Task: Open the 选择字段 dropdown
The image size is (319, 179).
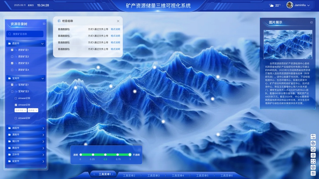Action: coord(21,110)
